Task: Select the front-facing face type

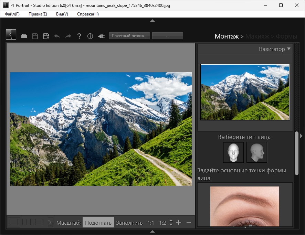Action: point(233,152)
